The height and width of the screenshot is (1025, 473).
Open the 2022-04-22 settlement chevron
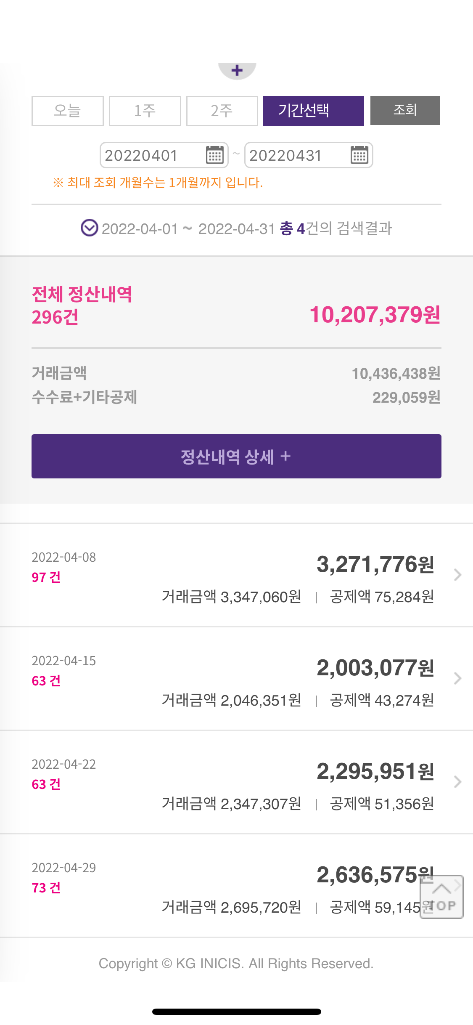point(457,782)
